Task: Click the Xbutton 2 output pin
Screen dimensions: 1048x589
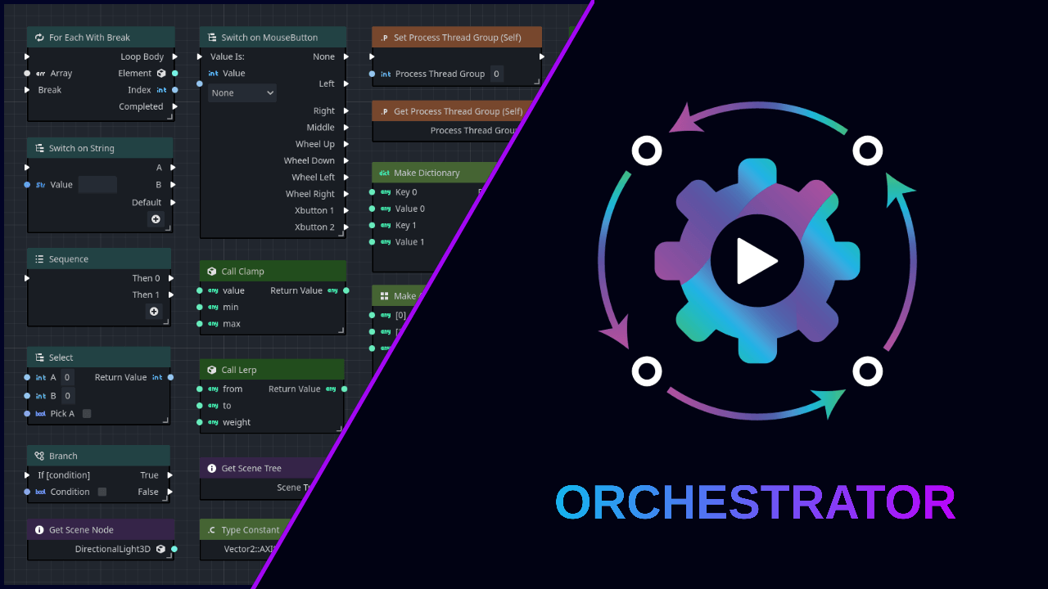Action: coord(346,227)
